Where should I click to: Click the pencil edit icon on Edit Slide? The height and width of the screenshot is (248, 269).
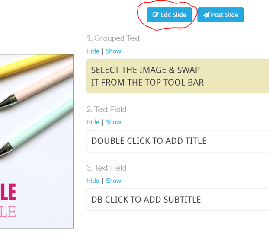tap(156, 15)
